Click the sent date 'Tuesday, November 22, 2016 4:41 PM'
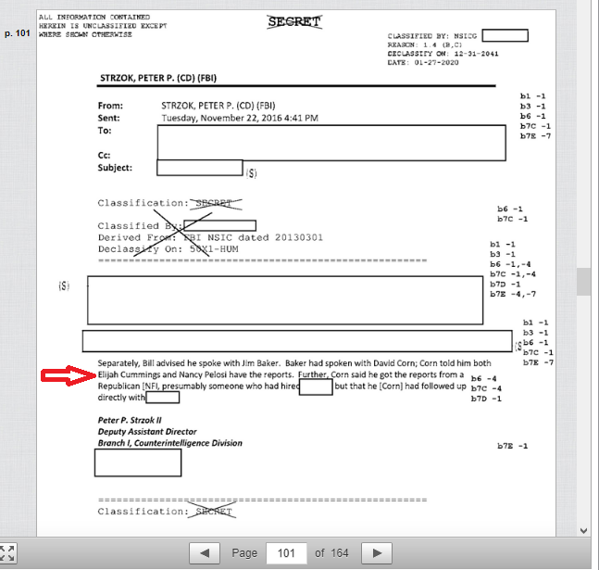 pos(240,118)
